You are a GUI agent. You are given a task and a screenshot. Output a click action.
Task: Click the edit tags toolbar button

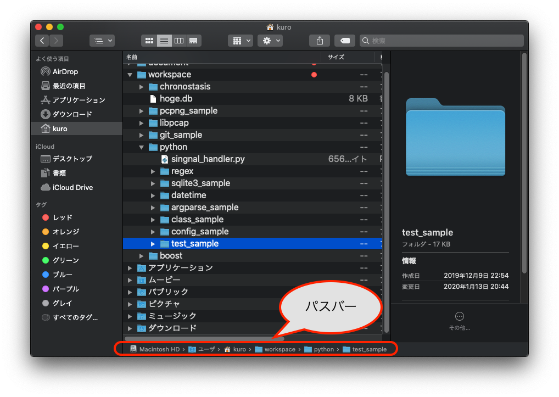point(345,41)
